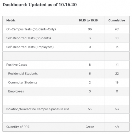Click the Self-Reported Tests (Employees) label

pyautogui.click(x=30, y=47)
